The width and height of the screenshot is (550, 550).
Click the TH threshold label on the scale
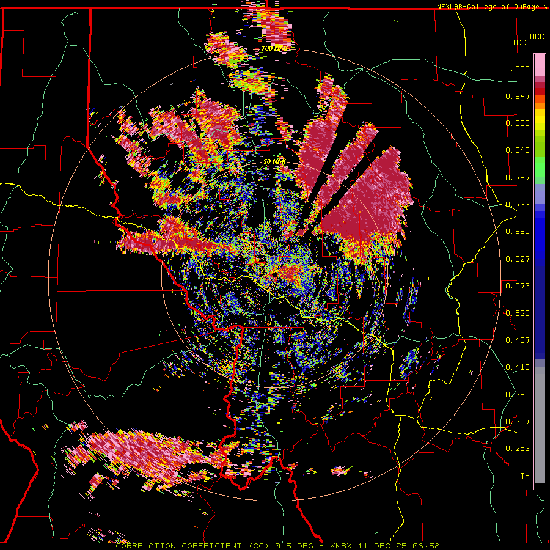pyautogui.click(x=525, y=476)
